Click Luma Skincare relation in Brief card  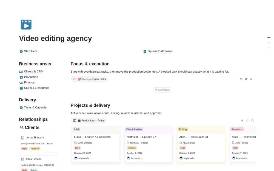point(83,143)
